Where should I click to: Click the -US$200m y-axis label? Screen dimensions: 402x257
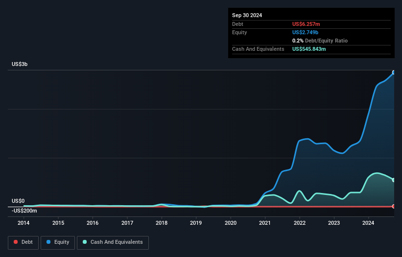tap(24, 211)
